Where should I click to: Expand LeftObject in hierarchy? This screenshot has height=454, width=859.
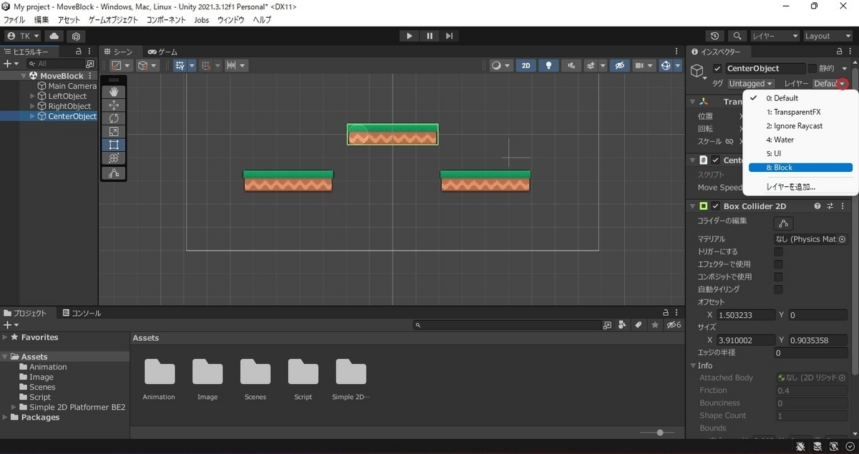(x=32, y=96)
